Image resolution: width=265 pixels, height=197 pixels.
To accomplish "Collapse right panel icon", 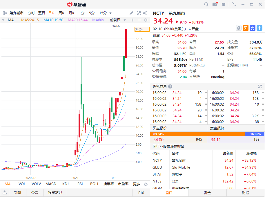I will tap(145, 13).
